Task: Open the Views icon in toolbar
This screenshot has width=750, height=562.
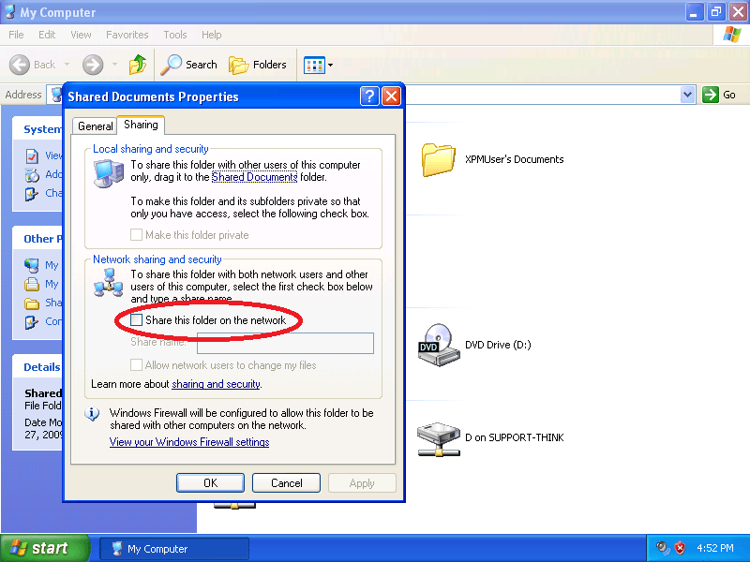Action: coord(314,65)
